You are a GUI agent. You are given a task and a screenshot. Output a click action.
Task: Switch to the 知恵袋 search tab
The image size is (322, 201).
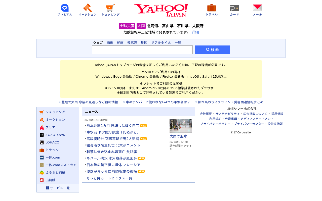[132, 43]
